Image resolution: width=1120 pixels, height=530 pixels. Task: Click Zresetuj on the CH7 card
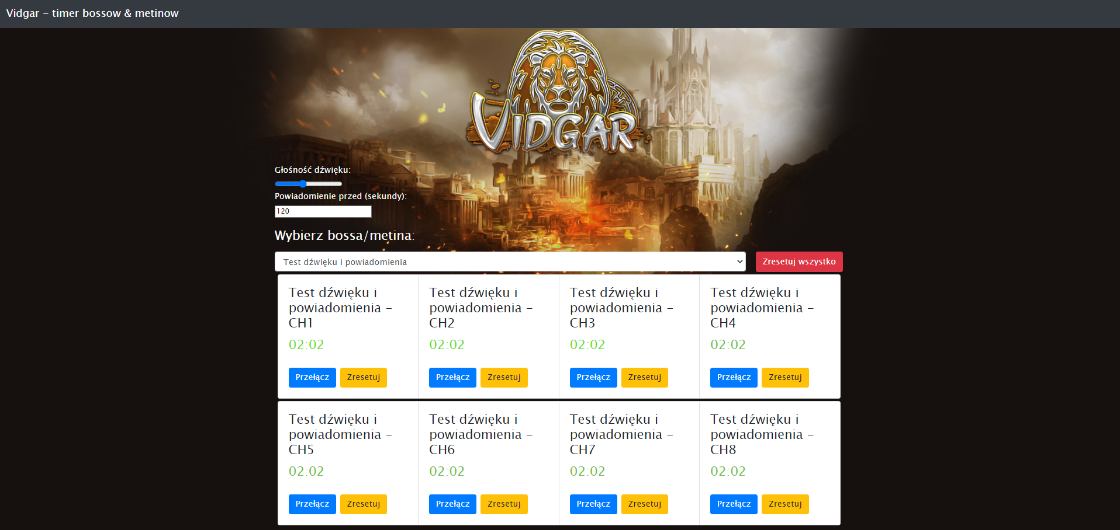pyautogui.click(x=645, y=504)
